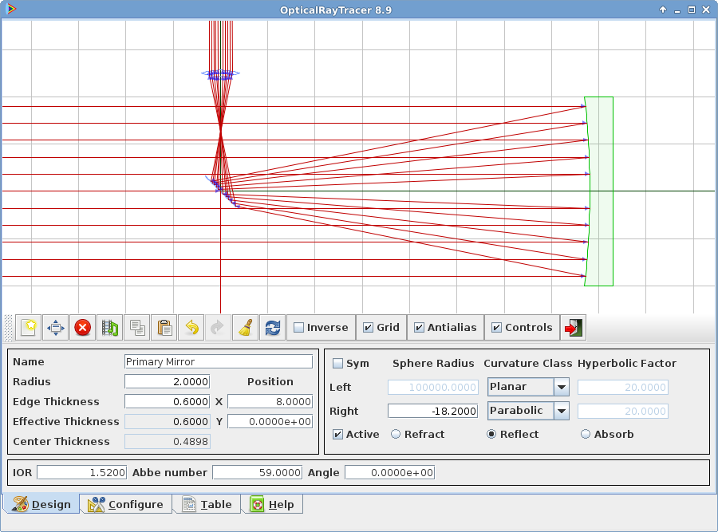
Task: Open the Help tab
Action: [x=272, y=505]
